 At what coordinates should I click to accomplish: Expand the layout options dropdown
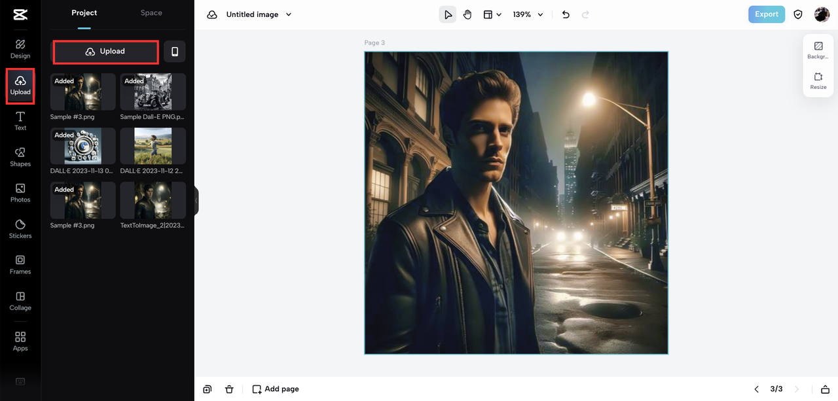[492, 14]
